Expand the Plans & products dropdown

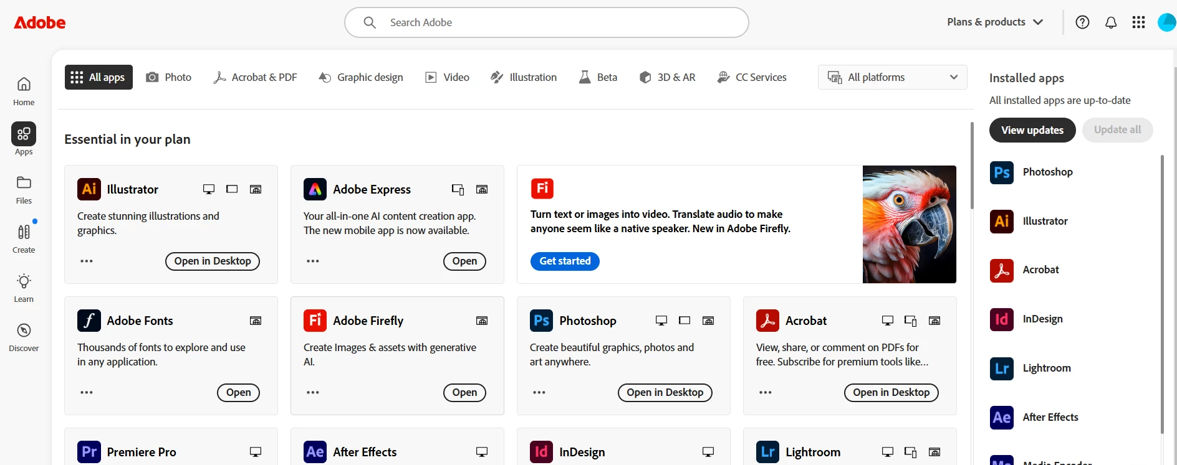tap(996, 22)
